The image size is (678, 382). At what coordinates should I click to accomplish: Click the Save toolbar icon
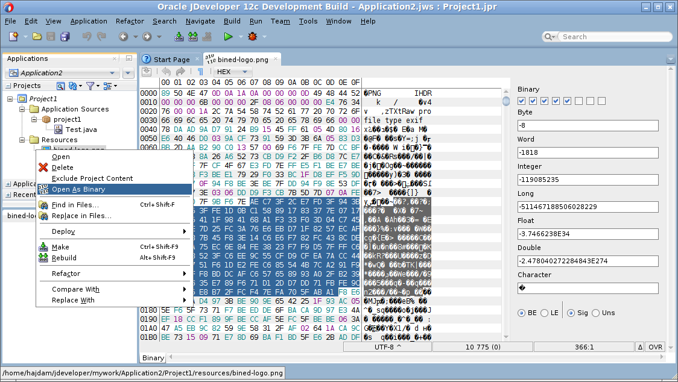[x=51, y=37]
